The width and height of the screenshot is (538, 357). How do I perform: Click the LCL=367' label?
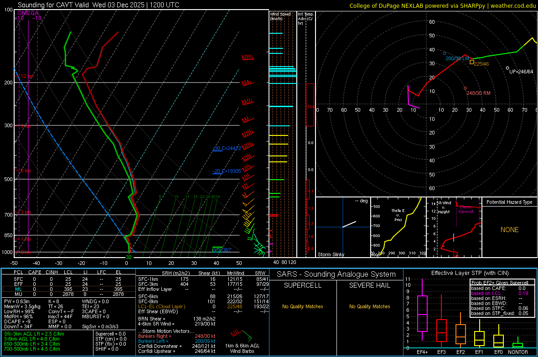pos(222,250)
